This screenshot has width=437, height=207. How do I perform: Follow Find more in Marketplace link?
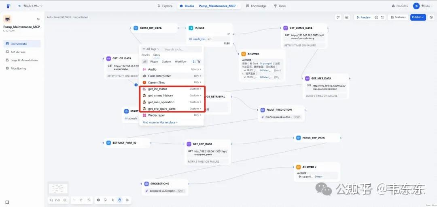coord(160,122)
